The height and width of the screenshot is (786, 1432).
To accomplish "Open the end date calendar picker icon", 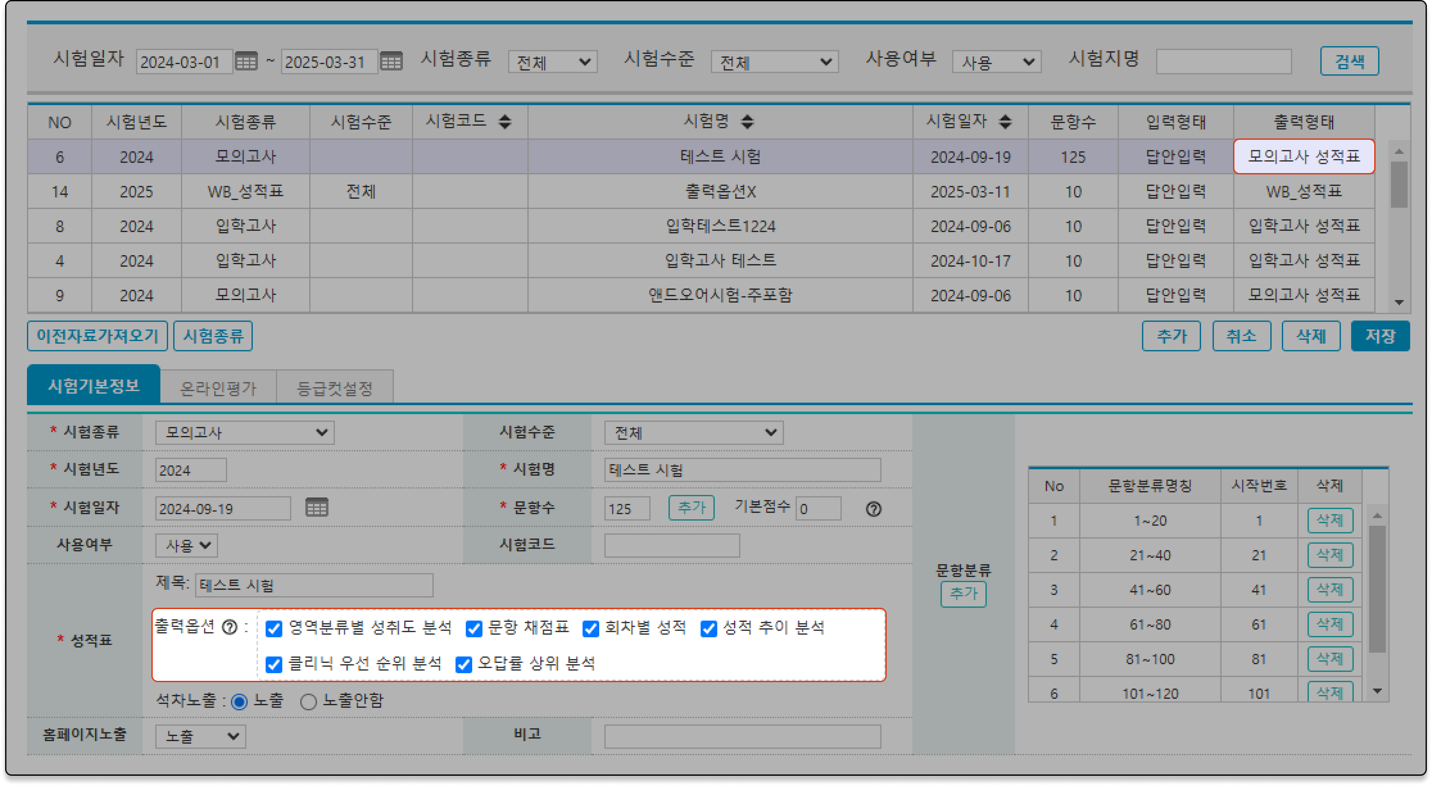I will (x=391, y=61).
